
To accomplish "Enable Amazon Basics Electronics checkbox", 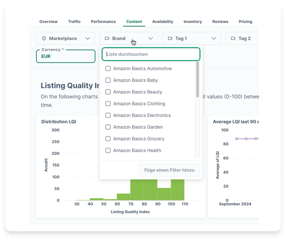I will coord(108,115).
